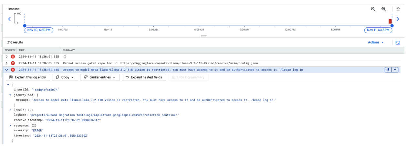Click the red error bar in the histogram
Image resolution: width=407 pixels, height=147 pixels.
390,21
